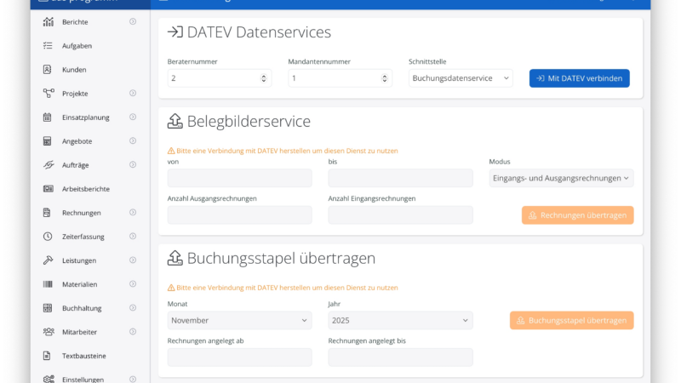681x383 pixels.
Task: Expand the Einsatzplanung submenu arrow
Action: point(133,117)
